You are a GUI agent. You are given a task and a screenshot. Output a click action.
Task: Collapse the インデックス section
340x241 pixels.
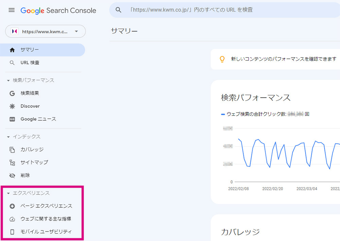8,137
